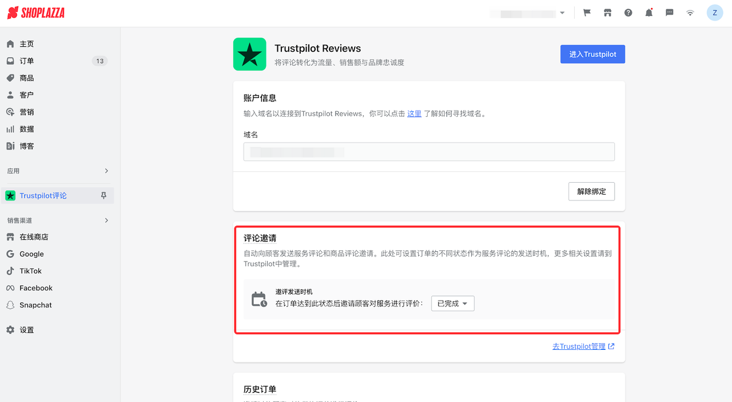Unpin Trustpilot评论 using the pin icon

tap(104, 195)
